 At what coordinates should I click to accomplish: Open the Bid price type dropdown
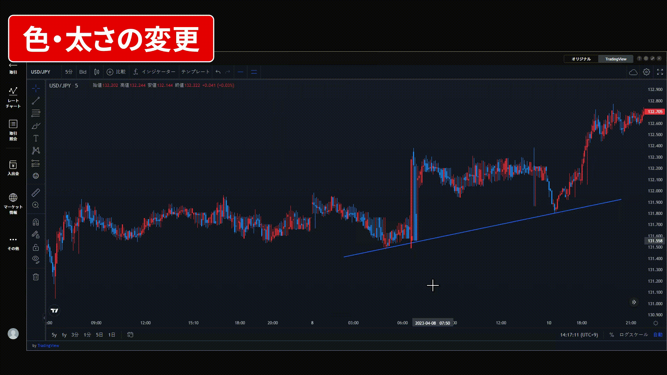(83, 72)
